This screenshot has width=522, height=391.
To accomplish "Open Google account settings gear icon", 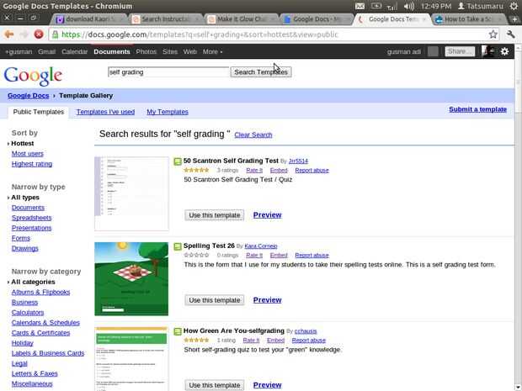I will [504, 51].
